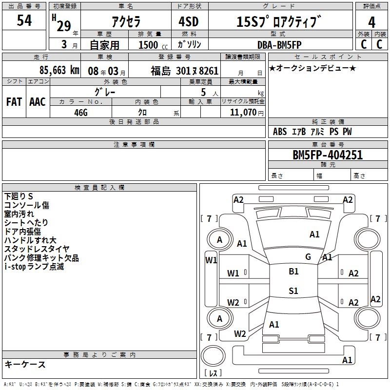This screenshot has width=390, height=390.
Task: Click the overall evaluation score 4
Action: (x=371, y=22)
